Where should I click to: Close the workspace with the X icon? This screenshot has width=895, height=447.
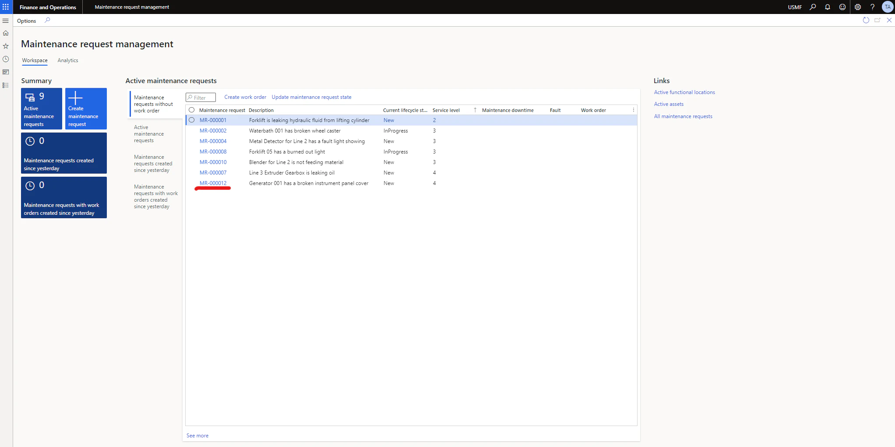coord(889,20)
